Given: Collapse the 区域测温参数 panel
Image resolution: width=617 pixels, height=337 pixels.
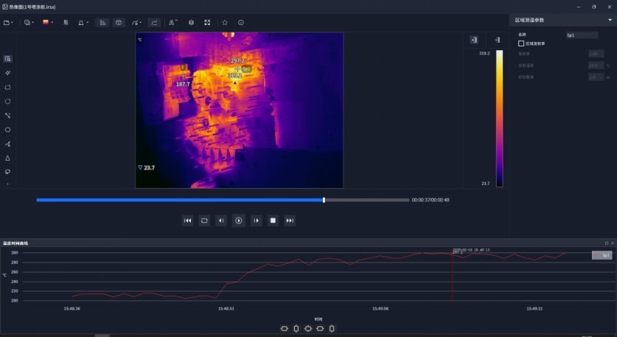Looking at the screenshot, I should (x=609, y=20).
